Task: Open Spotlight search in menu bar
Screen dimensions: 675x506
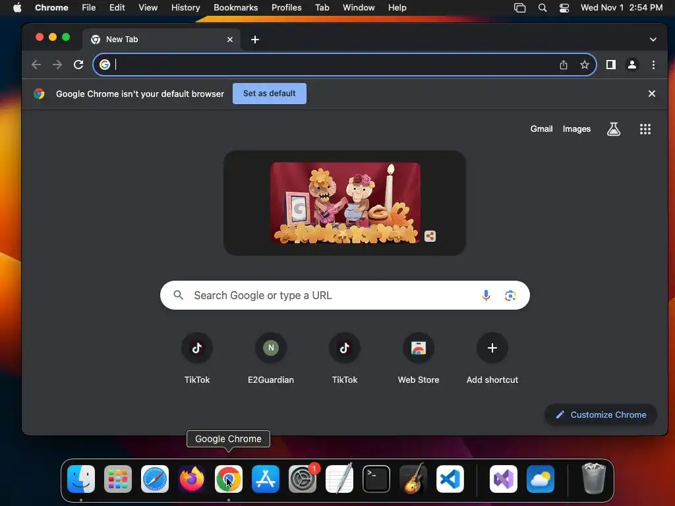Action: [x=543, y=8]
